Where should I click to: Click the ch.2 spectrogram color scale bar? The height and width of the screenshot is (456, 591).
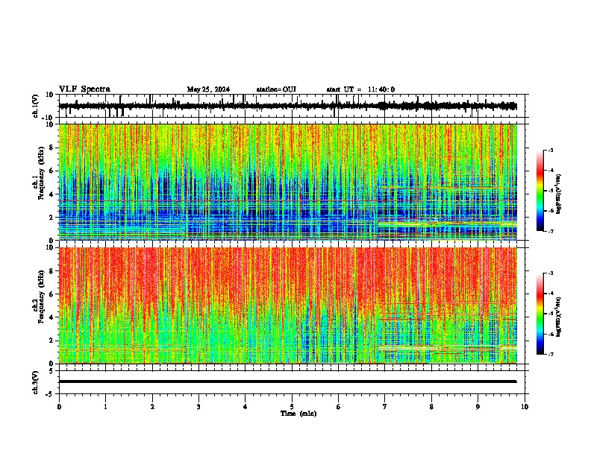click(540, 314)
